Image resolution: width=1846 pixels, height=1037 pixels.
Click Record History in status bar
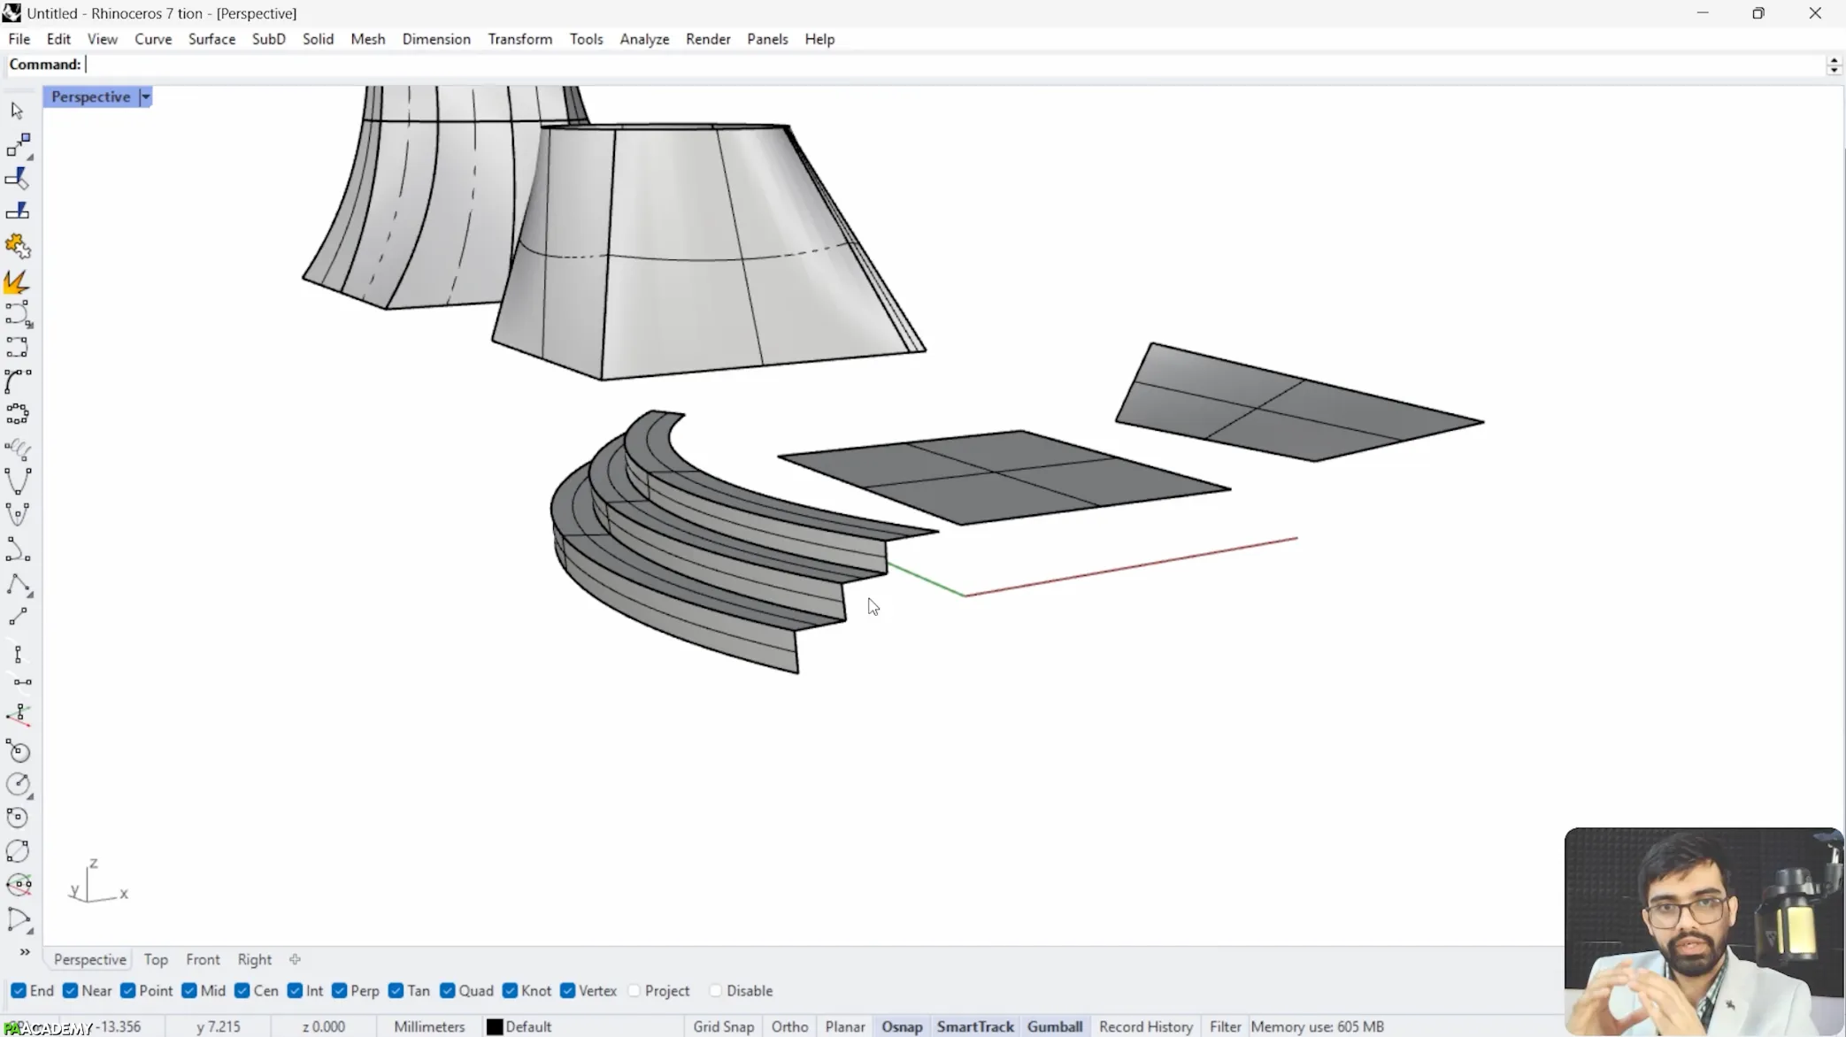pyautogui.click(x=1145, y=1026)
